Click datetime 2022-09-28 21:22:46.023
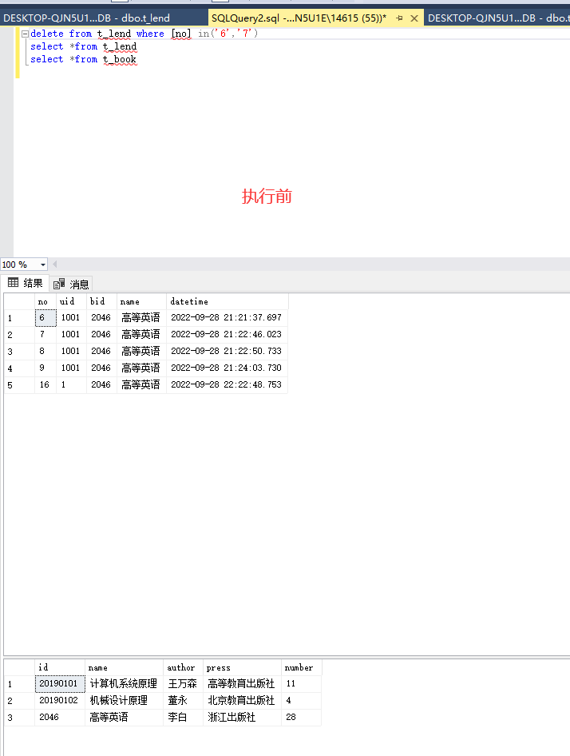 (x=227, y=335)
